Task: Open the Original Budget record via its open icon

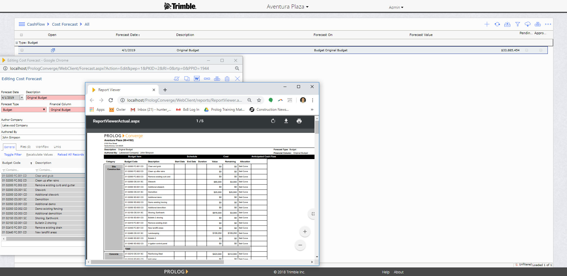Action: (53, 50)
